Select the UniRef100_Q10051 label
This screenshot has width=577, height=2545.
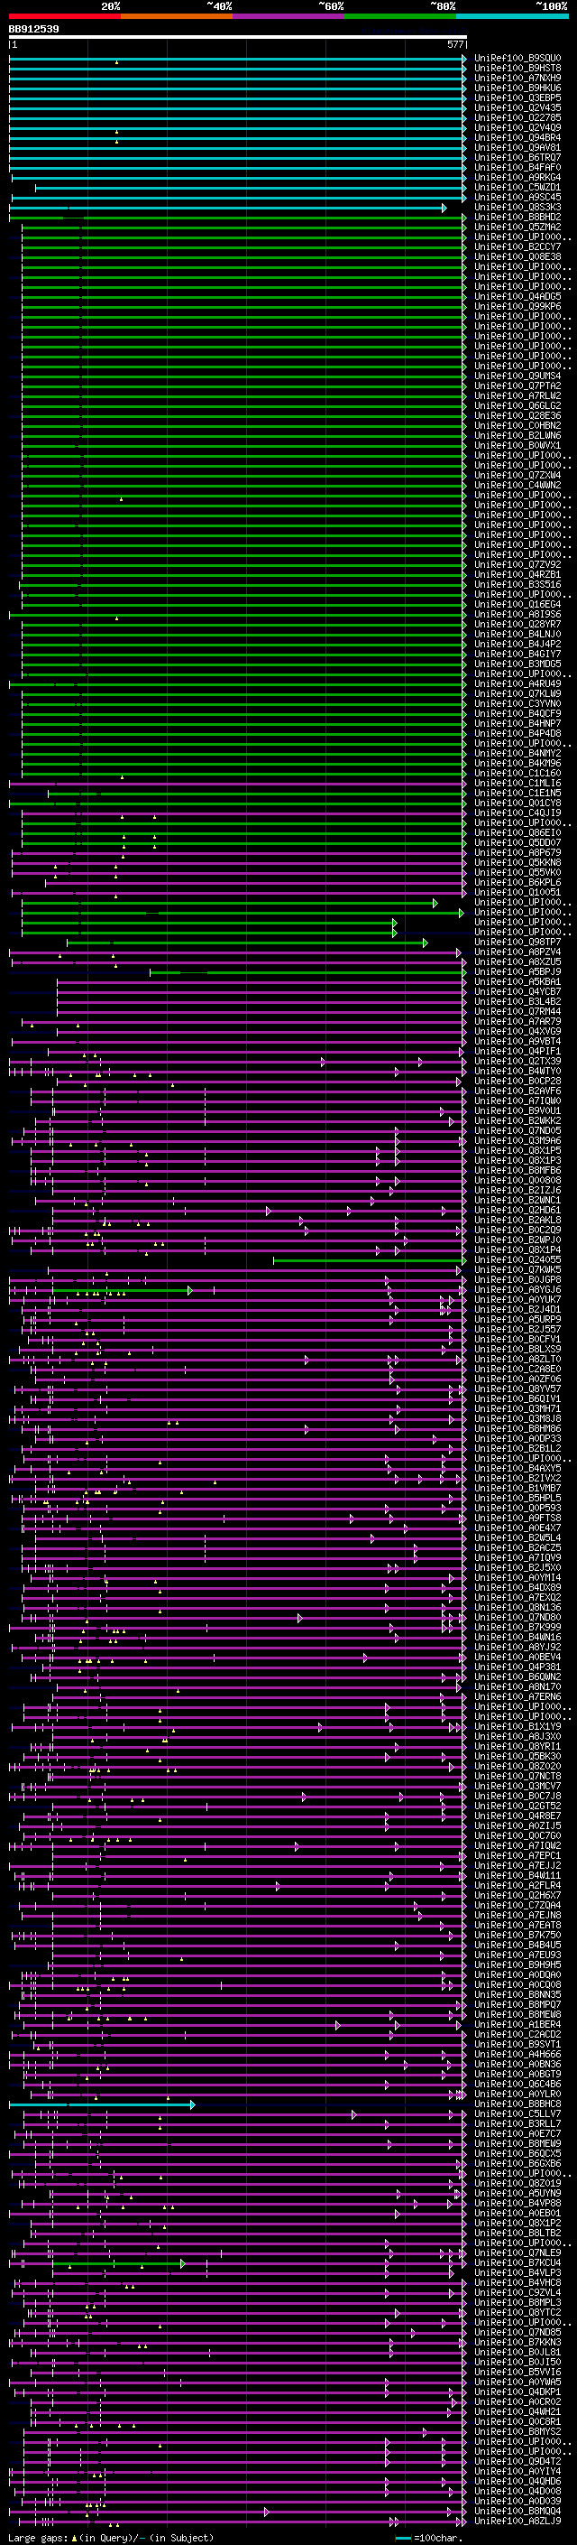pyautogui.click(x=517, y=892)
